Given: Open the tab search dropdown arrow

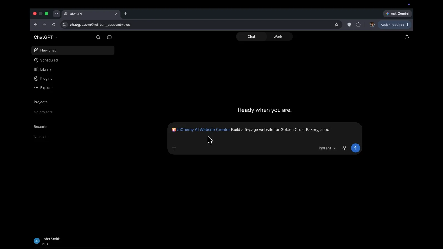Looking at the screenshot, I should (56, 14).
